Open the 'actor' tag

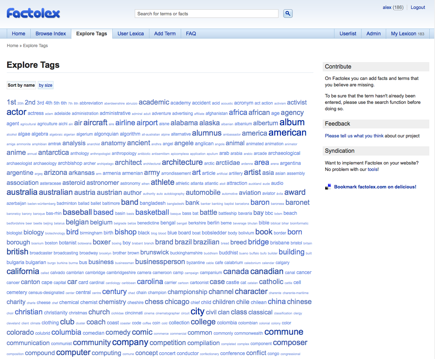(16, 112)
